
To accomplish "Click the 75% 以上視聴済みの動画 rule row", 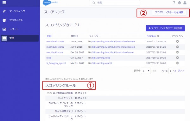I will coord(115,93).
